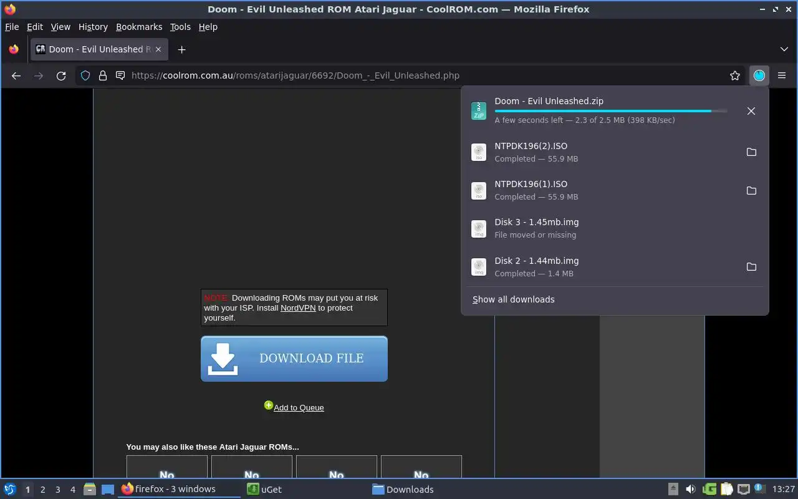The image size is (798, 499).
Task: Open the Firefox View pinned icon
Action: 14,49
